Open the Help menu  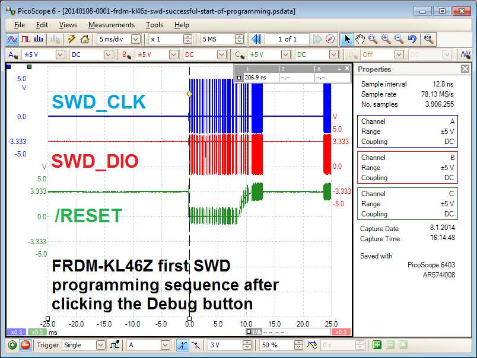pos(182,25)
